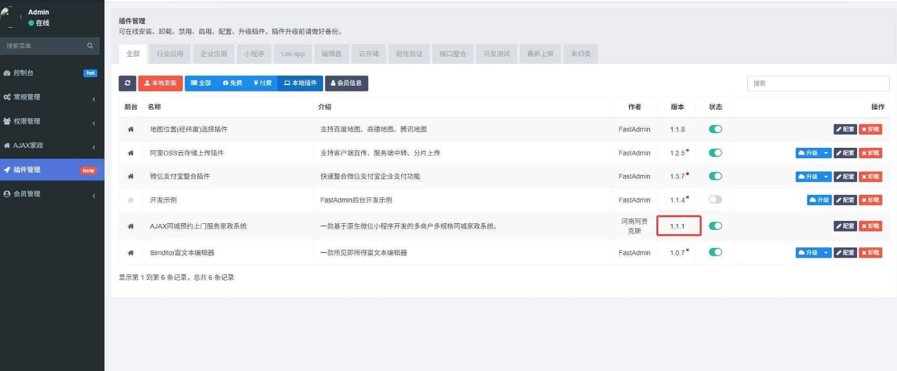Click 配置 for AJAX同城预约 plugin
Viewport: 897px width, 371px height.
[x=845, y=226]
